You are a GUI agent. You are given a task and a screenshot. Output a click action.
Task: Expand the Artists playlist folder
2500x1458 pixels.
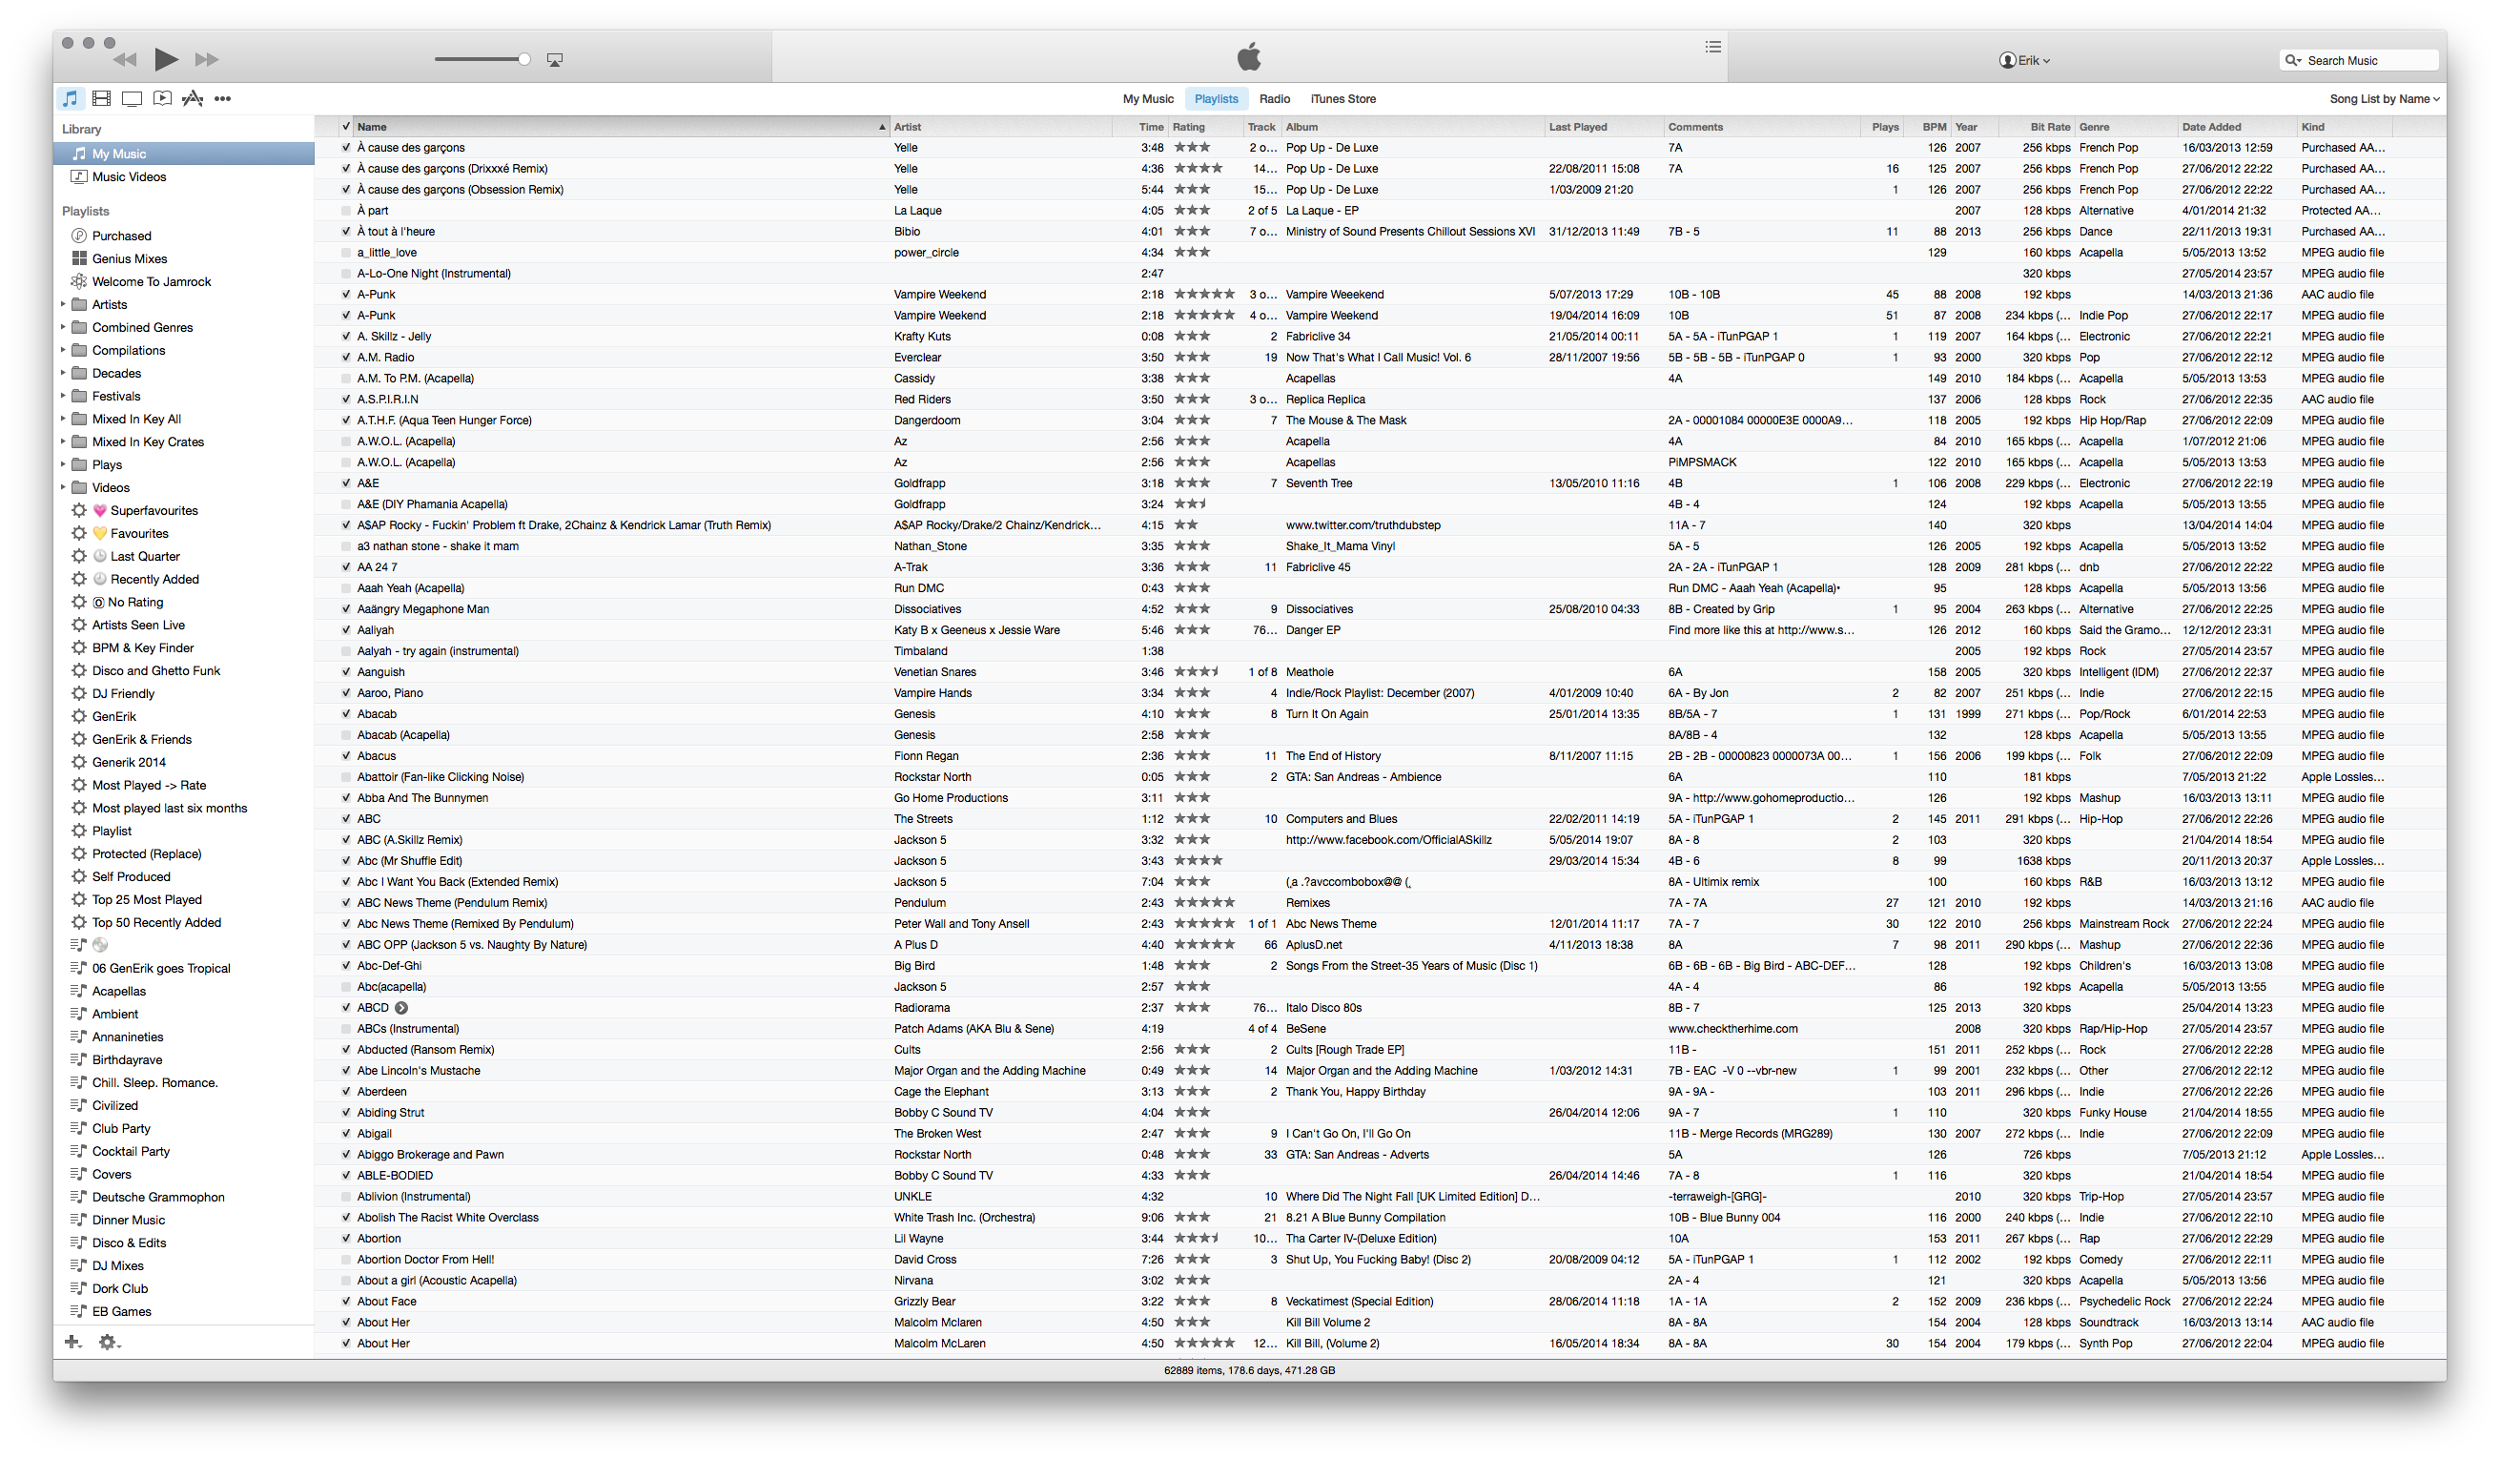[x=64, y=304]
